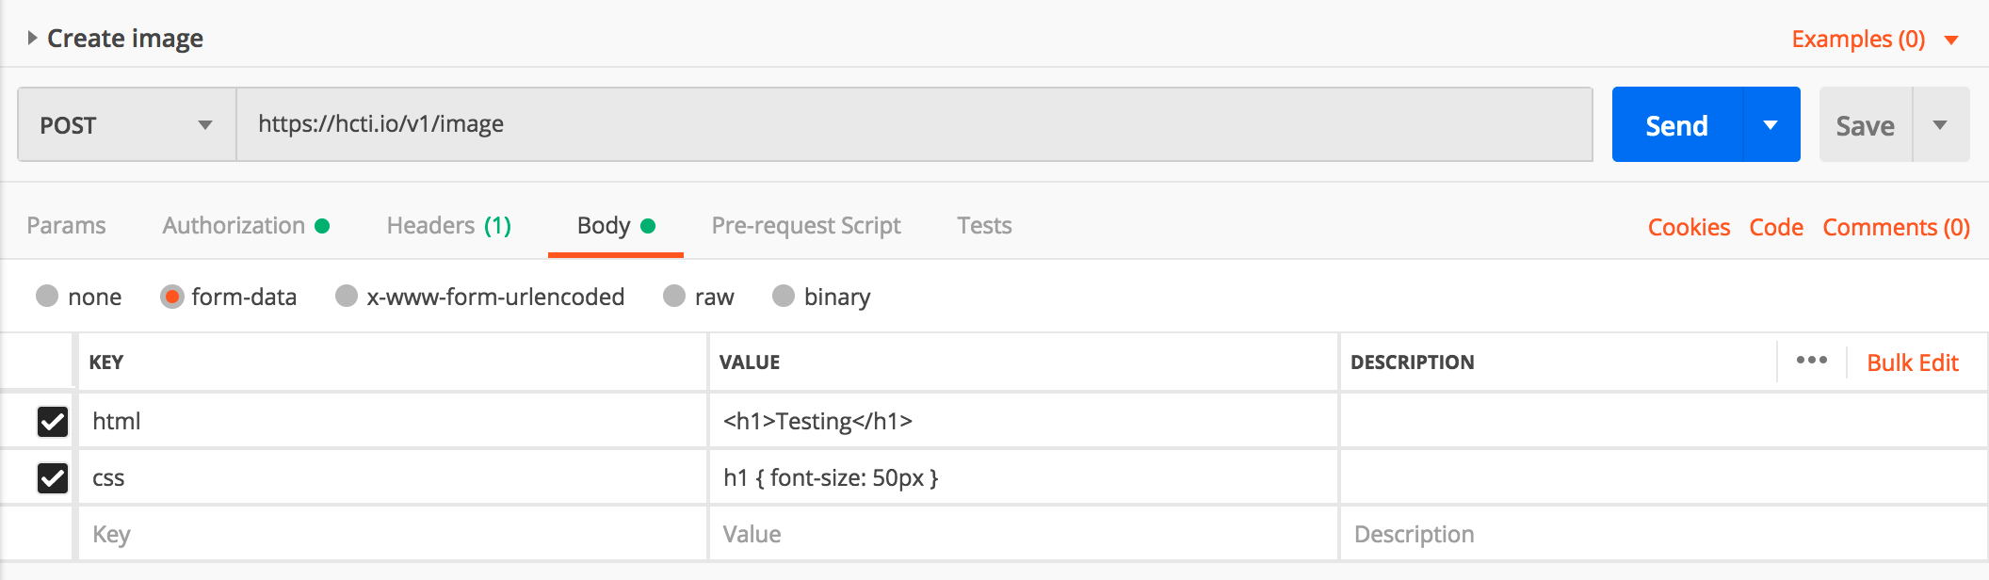Save the request

[1865, 125]
